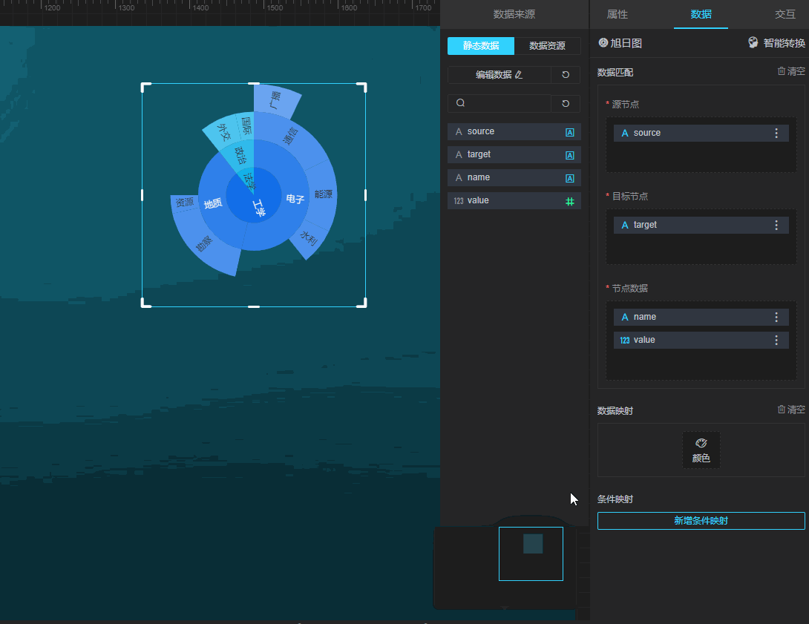Open options menu for target in 目标节点

[776, 225]
